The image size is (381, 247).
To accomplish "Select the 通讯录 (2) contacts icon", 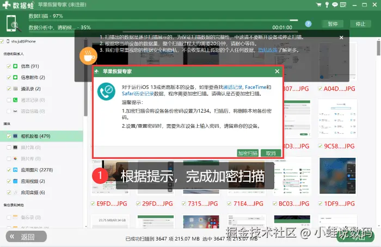I will tap(15, 89).
